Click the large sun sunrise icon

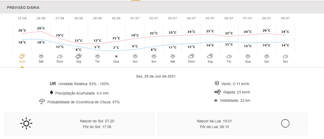26,124
